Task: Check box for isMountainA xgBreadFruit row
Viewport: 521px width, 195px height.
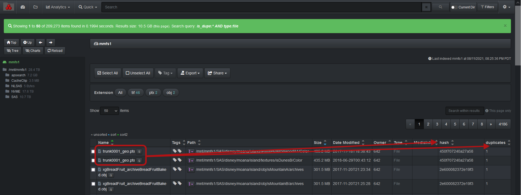Action: pos(93,169)
